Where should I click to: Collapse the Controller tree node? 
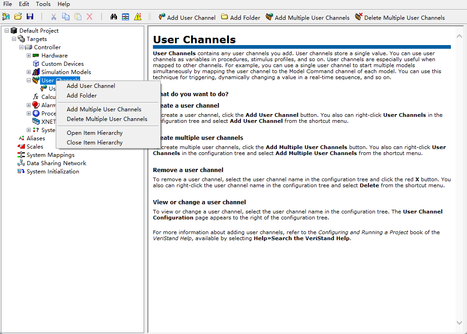[22, 47]
